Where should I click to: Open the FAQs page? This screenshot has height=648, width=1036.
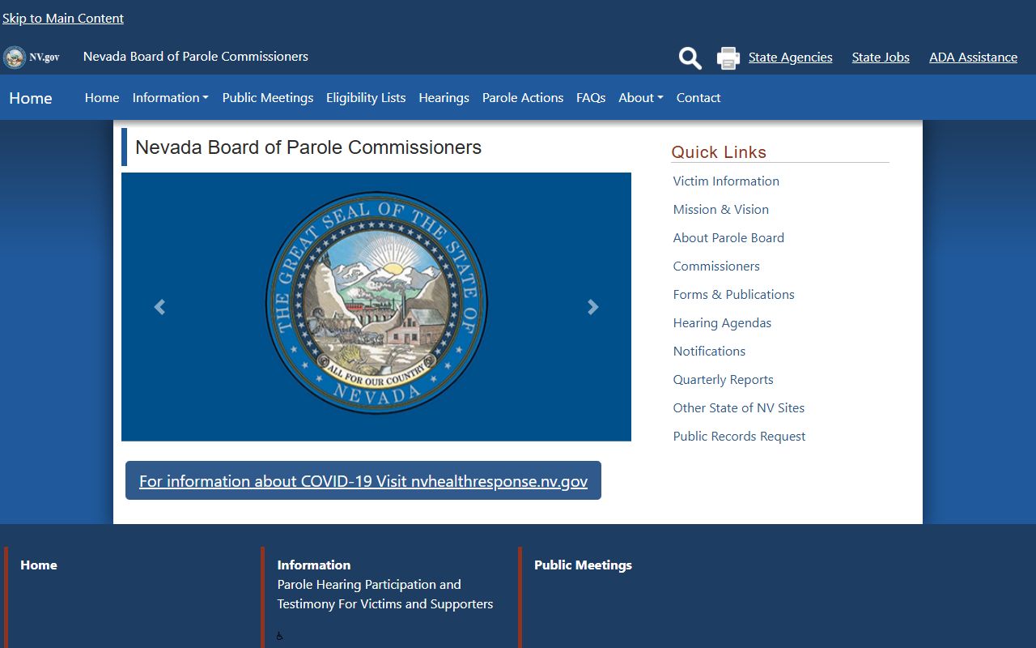point(591,97)
